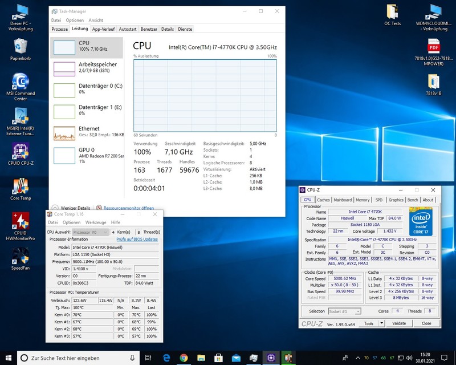
Task: Open File Explorer from taskbar
Action: pyautogui.click(x=201, y=358)
